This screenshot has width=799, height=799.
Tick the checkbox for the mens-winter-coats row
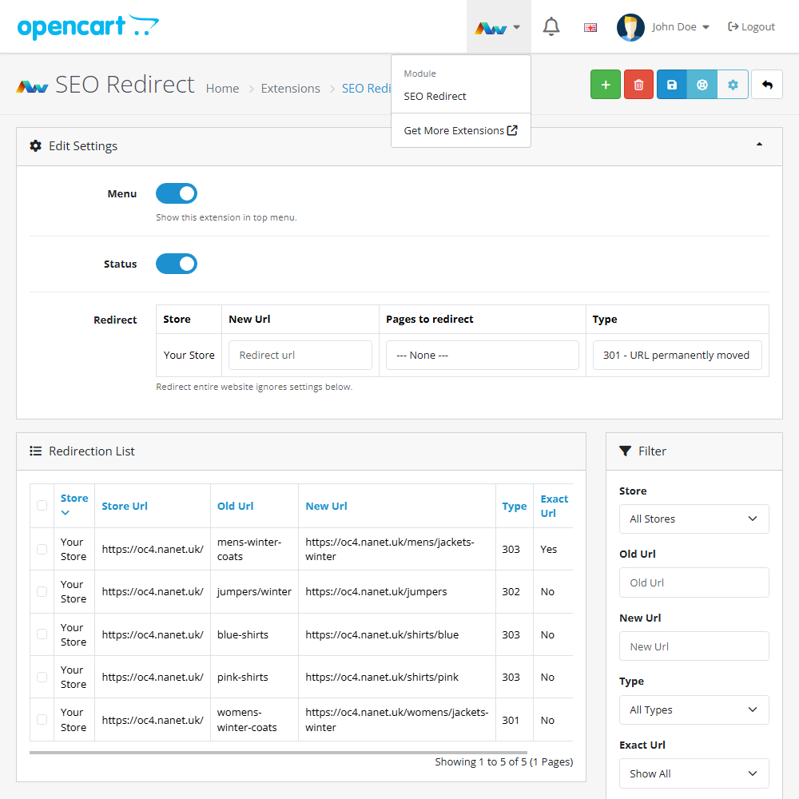click(42, 549)
